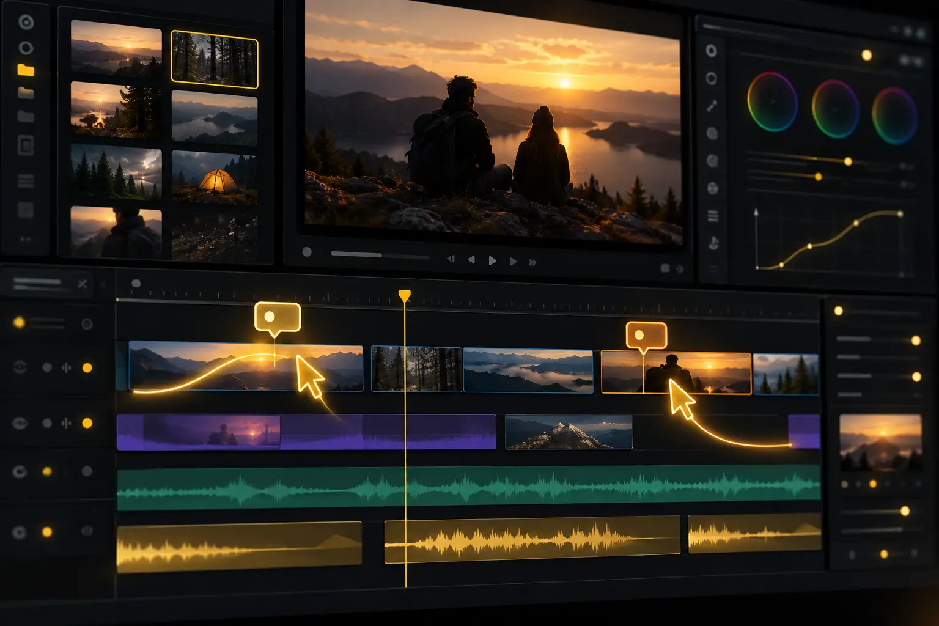Select the forest clip on the first video track

click(x=416, y=369)
